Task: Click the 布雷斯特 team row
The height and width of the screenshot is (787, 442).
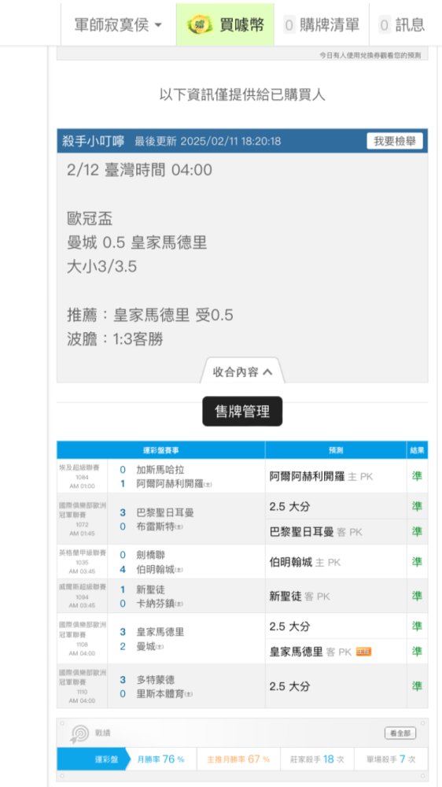Action: [x=159, y=527]
